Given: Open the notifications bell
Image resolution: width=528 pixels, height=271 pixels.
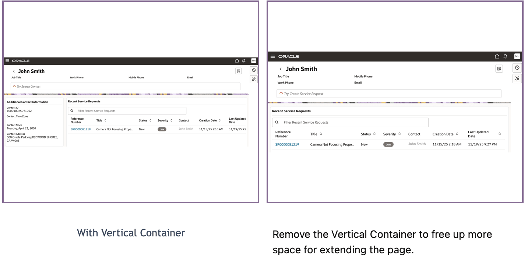Looking at the screenshot, I should pyautogui.click(x=506, y=56).
